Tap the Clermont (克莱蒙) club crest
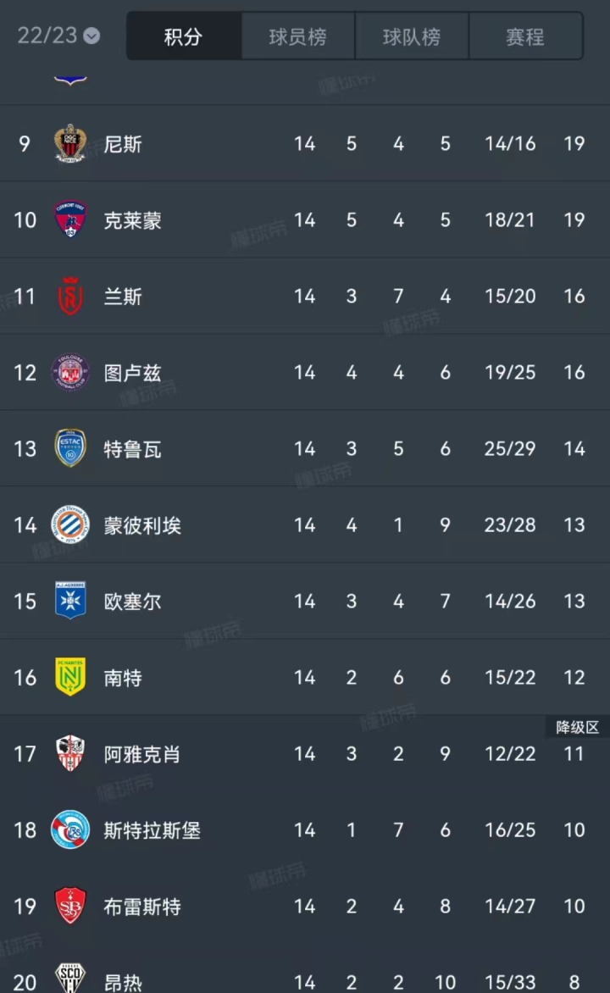610x993 pixels. pos(70,219)
